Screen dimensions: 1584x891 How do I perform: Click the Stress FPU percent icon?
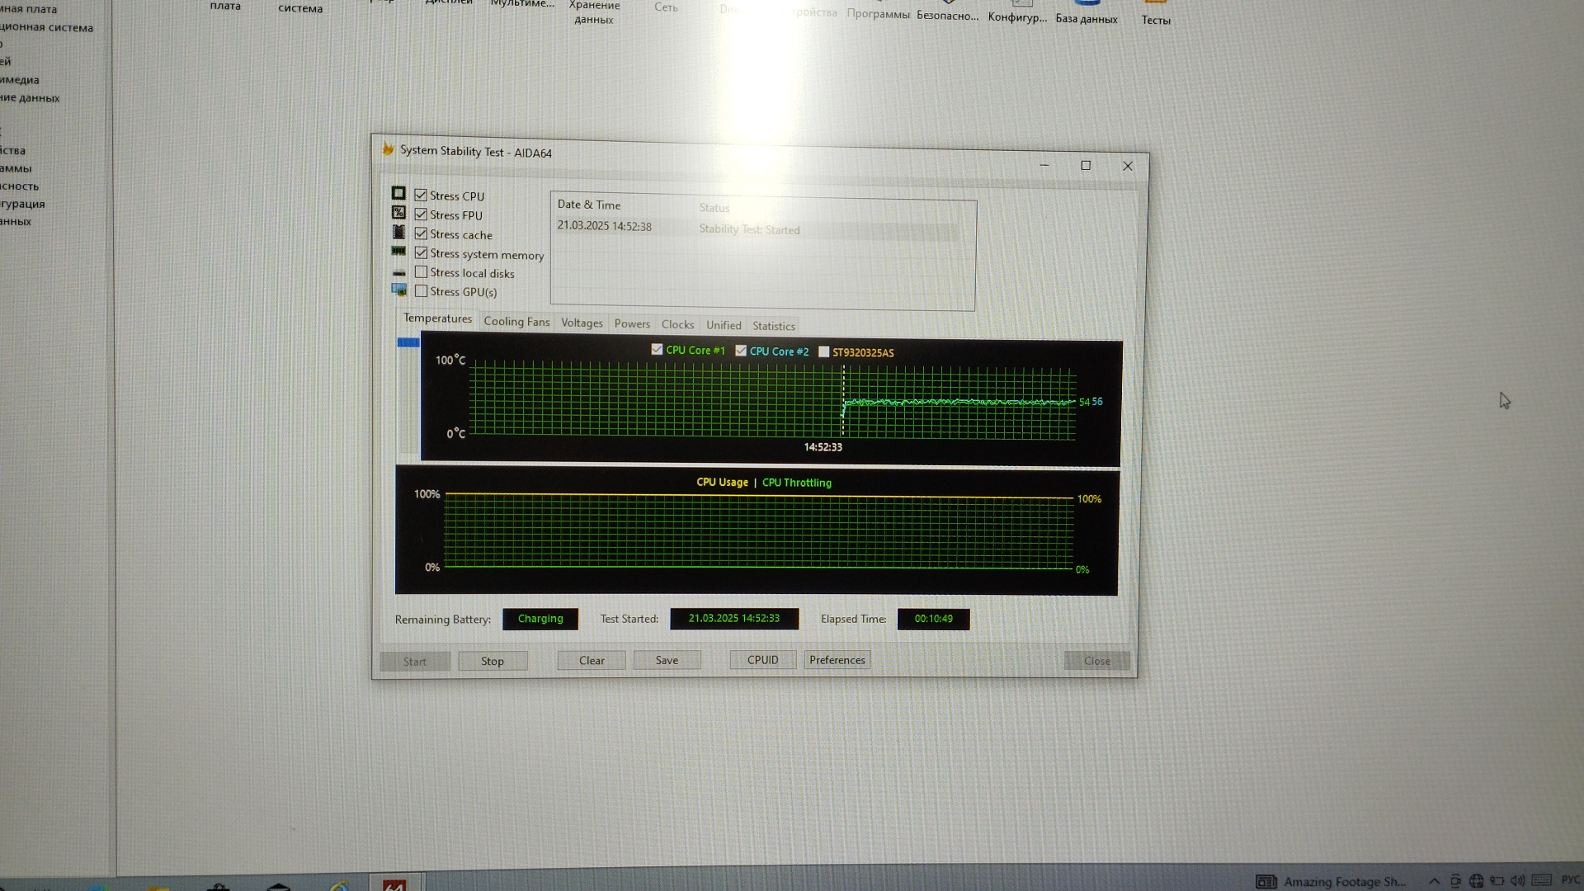click(398, 213)
